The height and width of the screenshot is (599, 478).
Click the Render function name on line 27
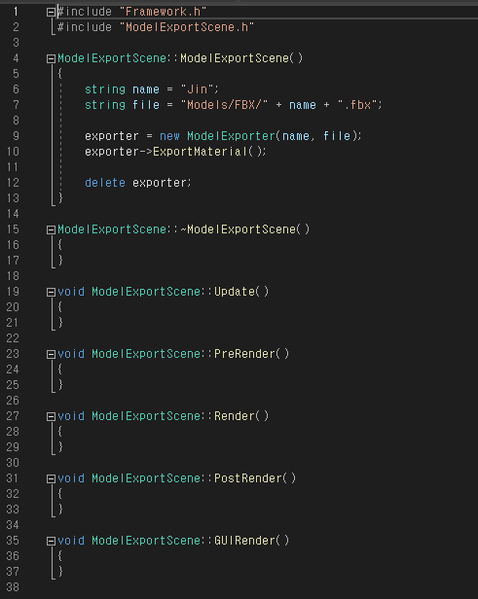tap(235, 416)
